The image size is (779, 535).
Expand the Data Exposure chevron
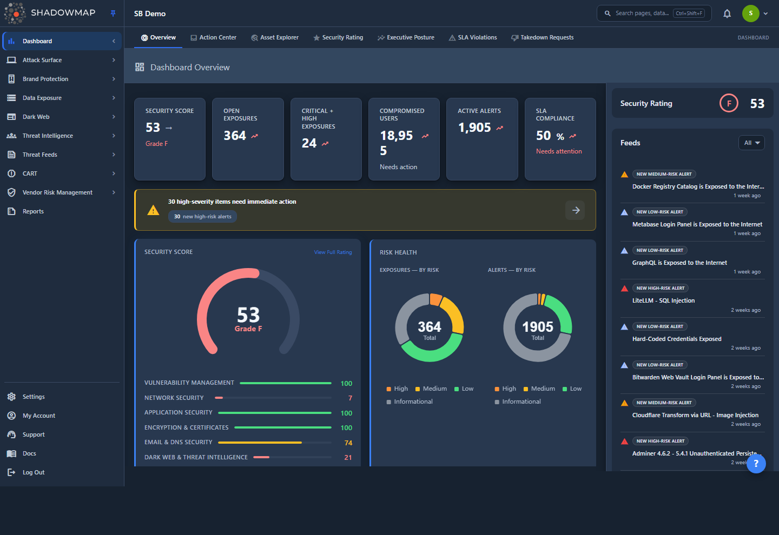tap(114, 98)
